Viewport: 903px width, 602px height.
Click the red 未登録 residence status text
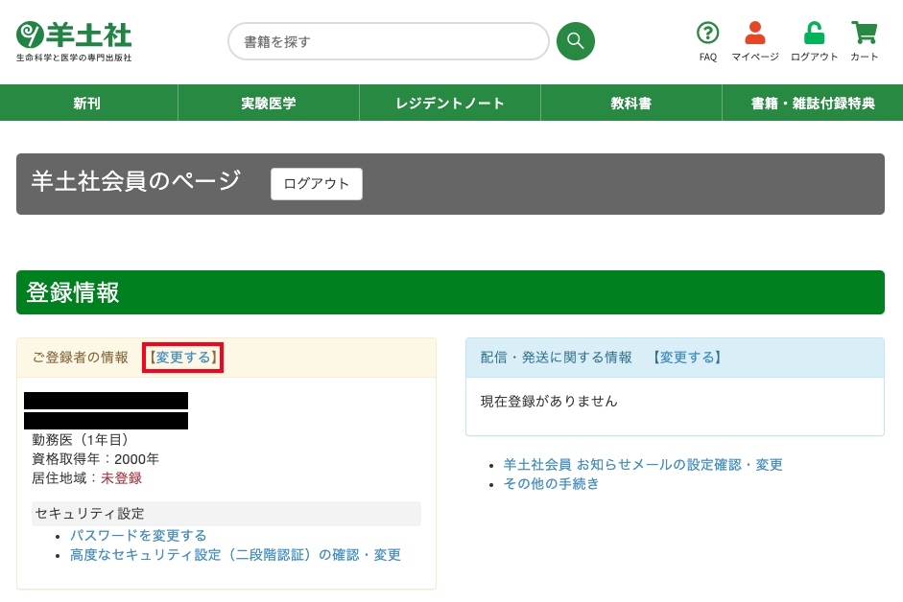pos(121,477)
